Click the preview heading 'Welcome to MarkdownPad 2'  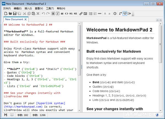(x=119, y=30)
